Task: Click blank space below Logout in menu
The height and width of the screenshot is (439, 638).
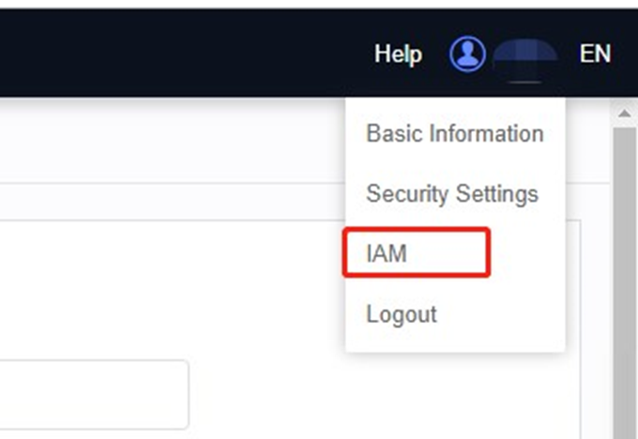Action: point(455,340)
